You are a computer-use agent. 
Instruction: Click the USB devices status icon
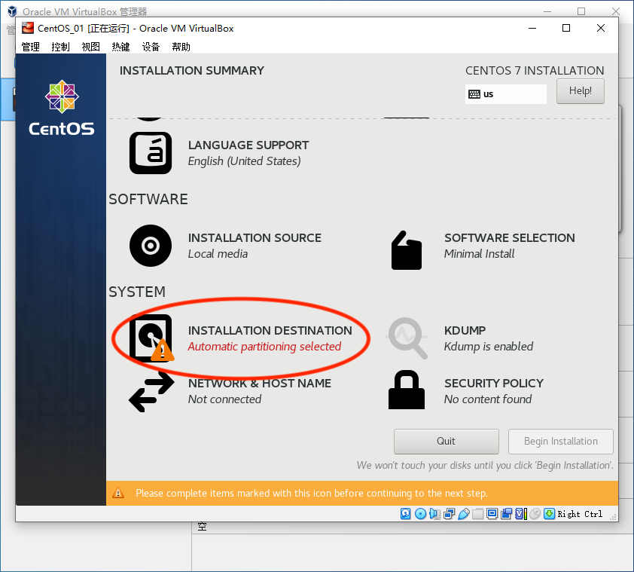[464, 514]
